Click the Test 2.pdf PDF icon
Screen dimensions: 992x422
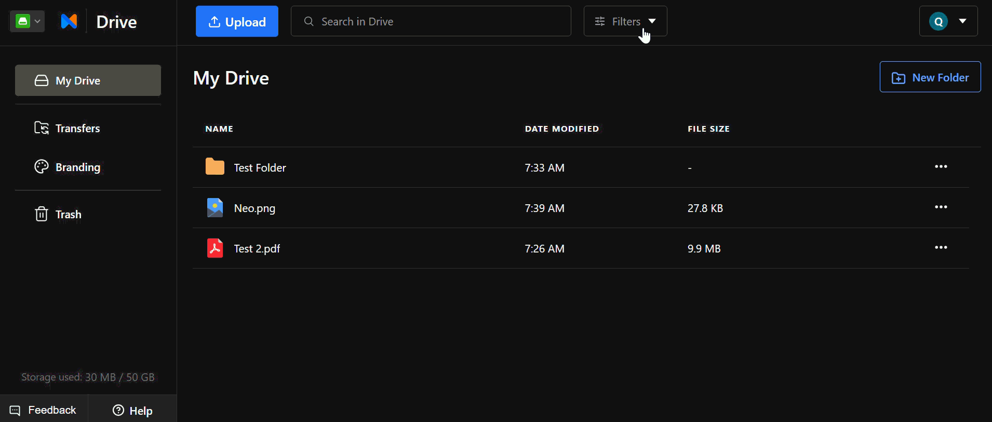point(215,248)
